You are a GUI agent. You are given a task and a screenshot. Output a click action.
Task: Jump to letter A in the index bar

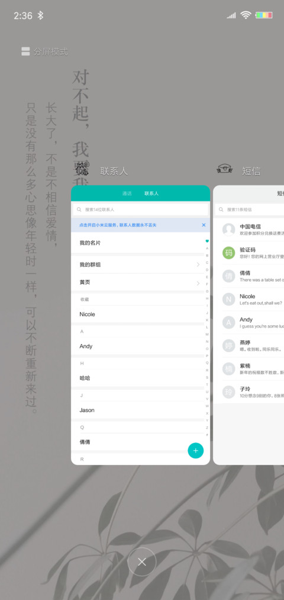click(x=207, y=248)
